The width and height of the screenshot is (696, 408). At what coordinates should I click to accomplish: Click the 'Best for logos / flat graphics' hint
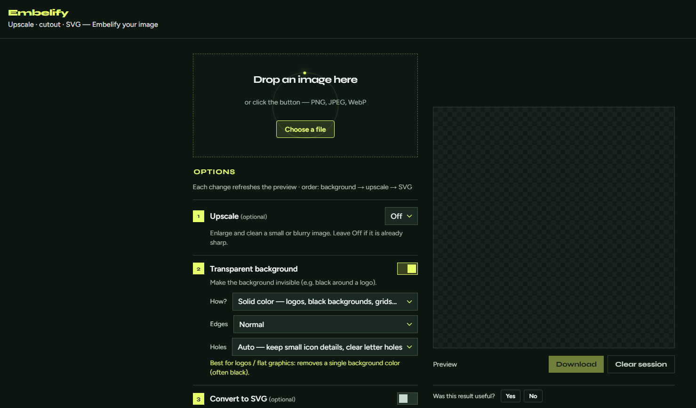coord(305,368)
